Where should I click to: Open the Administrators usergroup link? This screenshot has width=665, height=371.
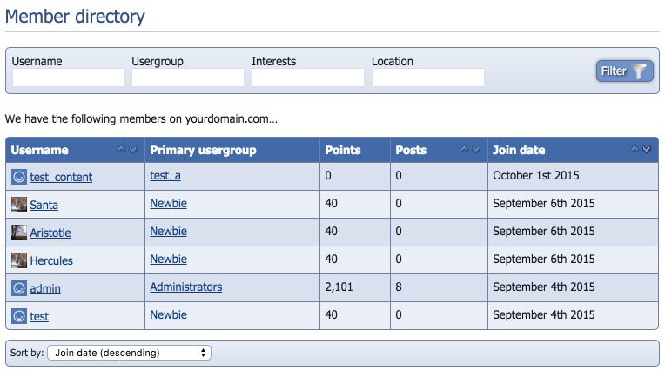tap(185, 287)
